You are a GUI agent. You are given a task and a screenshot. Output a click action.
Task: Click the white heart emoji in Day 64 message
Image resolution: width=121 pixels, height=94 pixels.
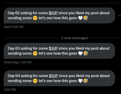pyautogui.click(x=80, y=81)
